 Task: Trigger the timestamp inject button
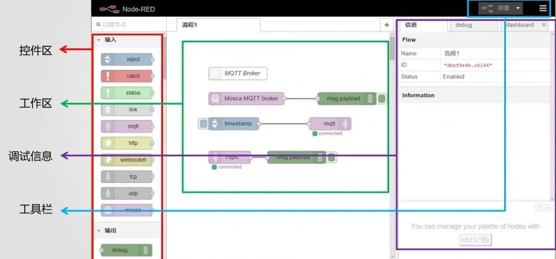pyautogui.click(x=203, y=124)
